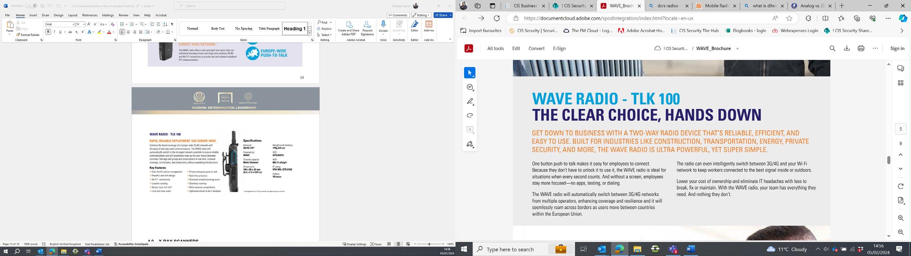The height and width of the screenshot is (256, 911).
Task: Adjust the Word zoom slider
Action: 429,244
